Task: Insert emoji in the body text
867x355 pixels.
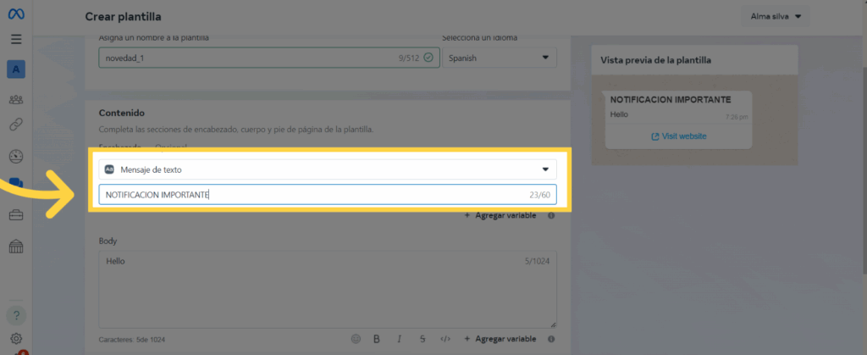Action: tap(356, 339)
